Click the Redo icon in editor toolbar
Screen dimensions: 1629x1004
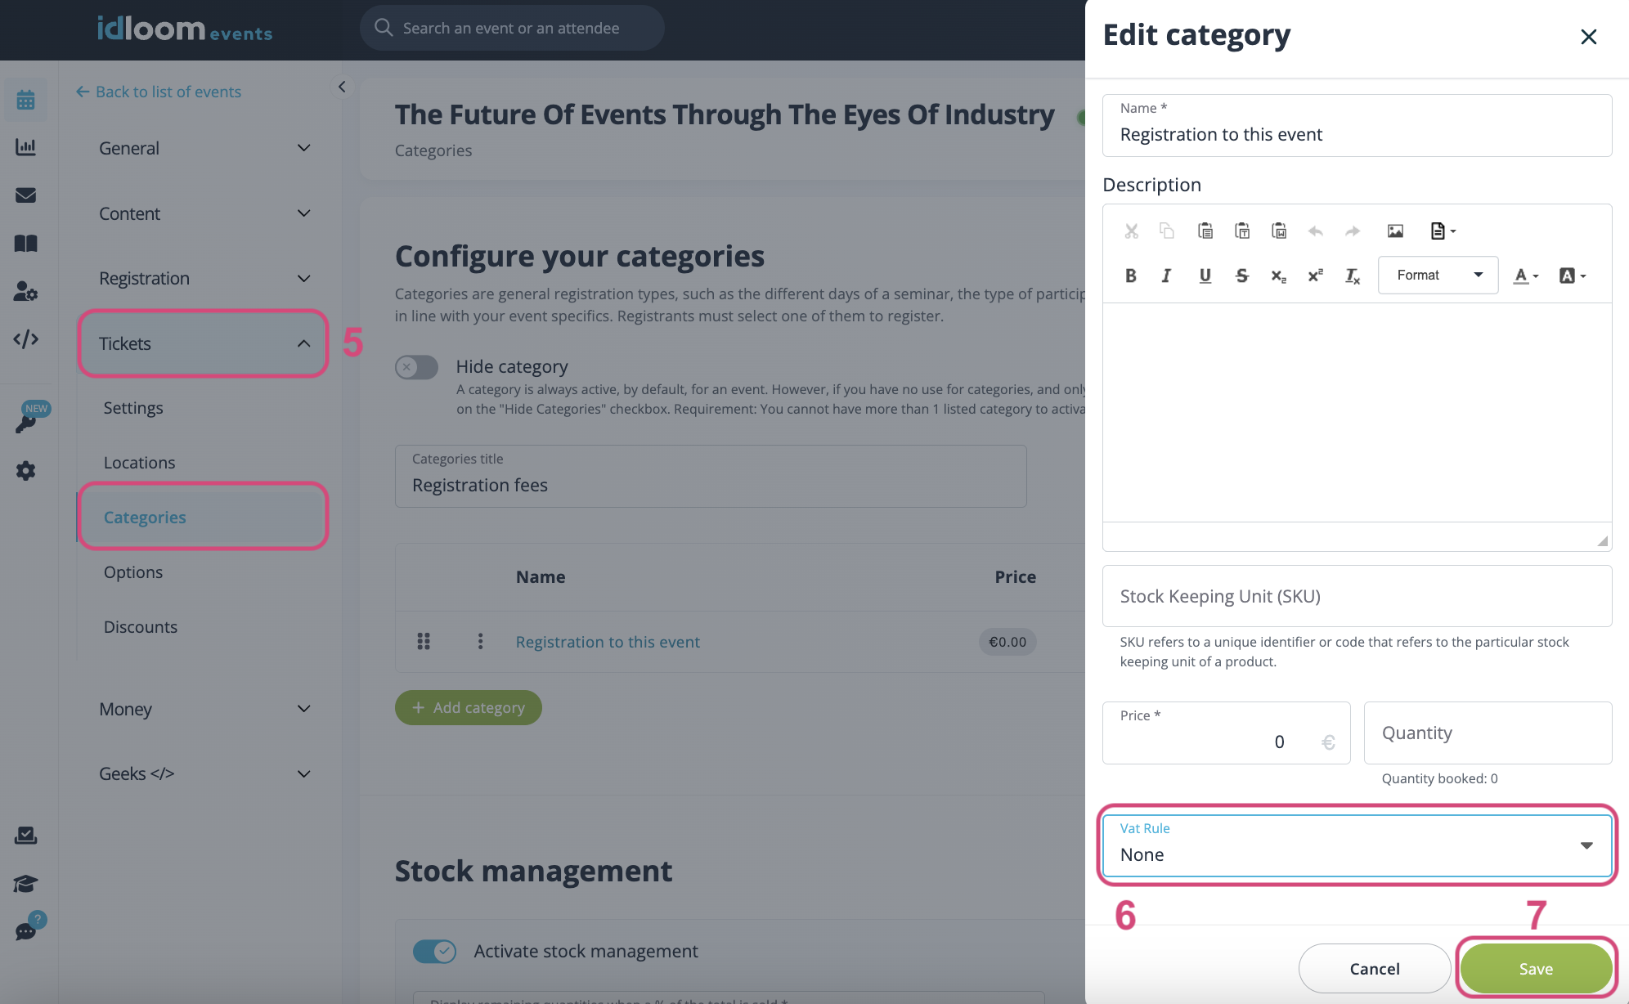1352,231
